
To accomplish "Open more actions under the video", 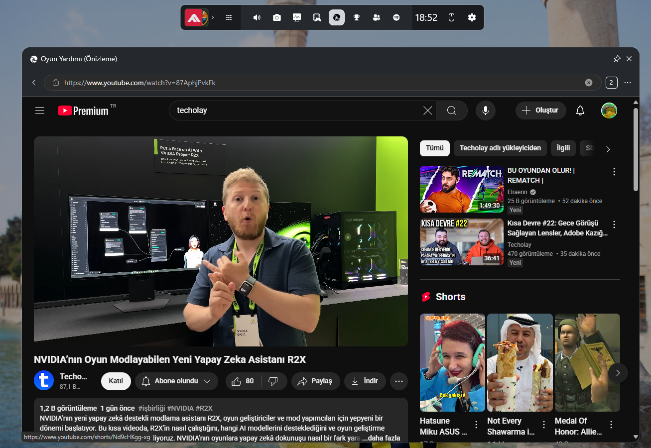I will [x=399, y=381].
